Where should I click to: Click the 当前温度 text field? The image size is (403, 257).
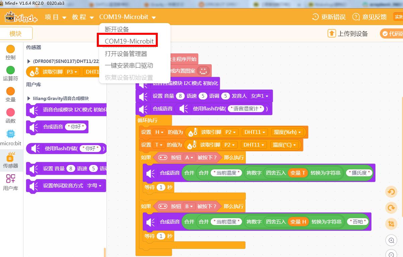click(x=226, y=173)
